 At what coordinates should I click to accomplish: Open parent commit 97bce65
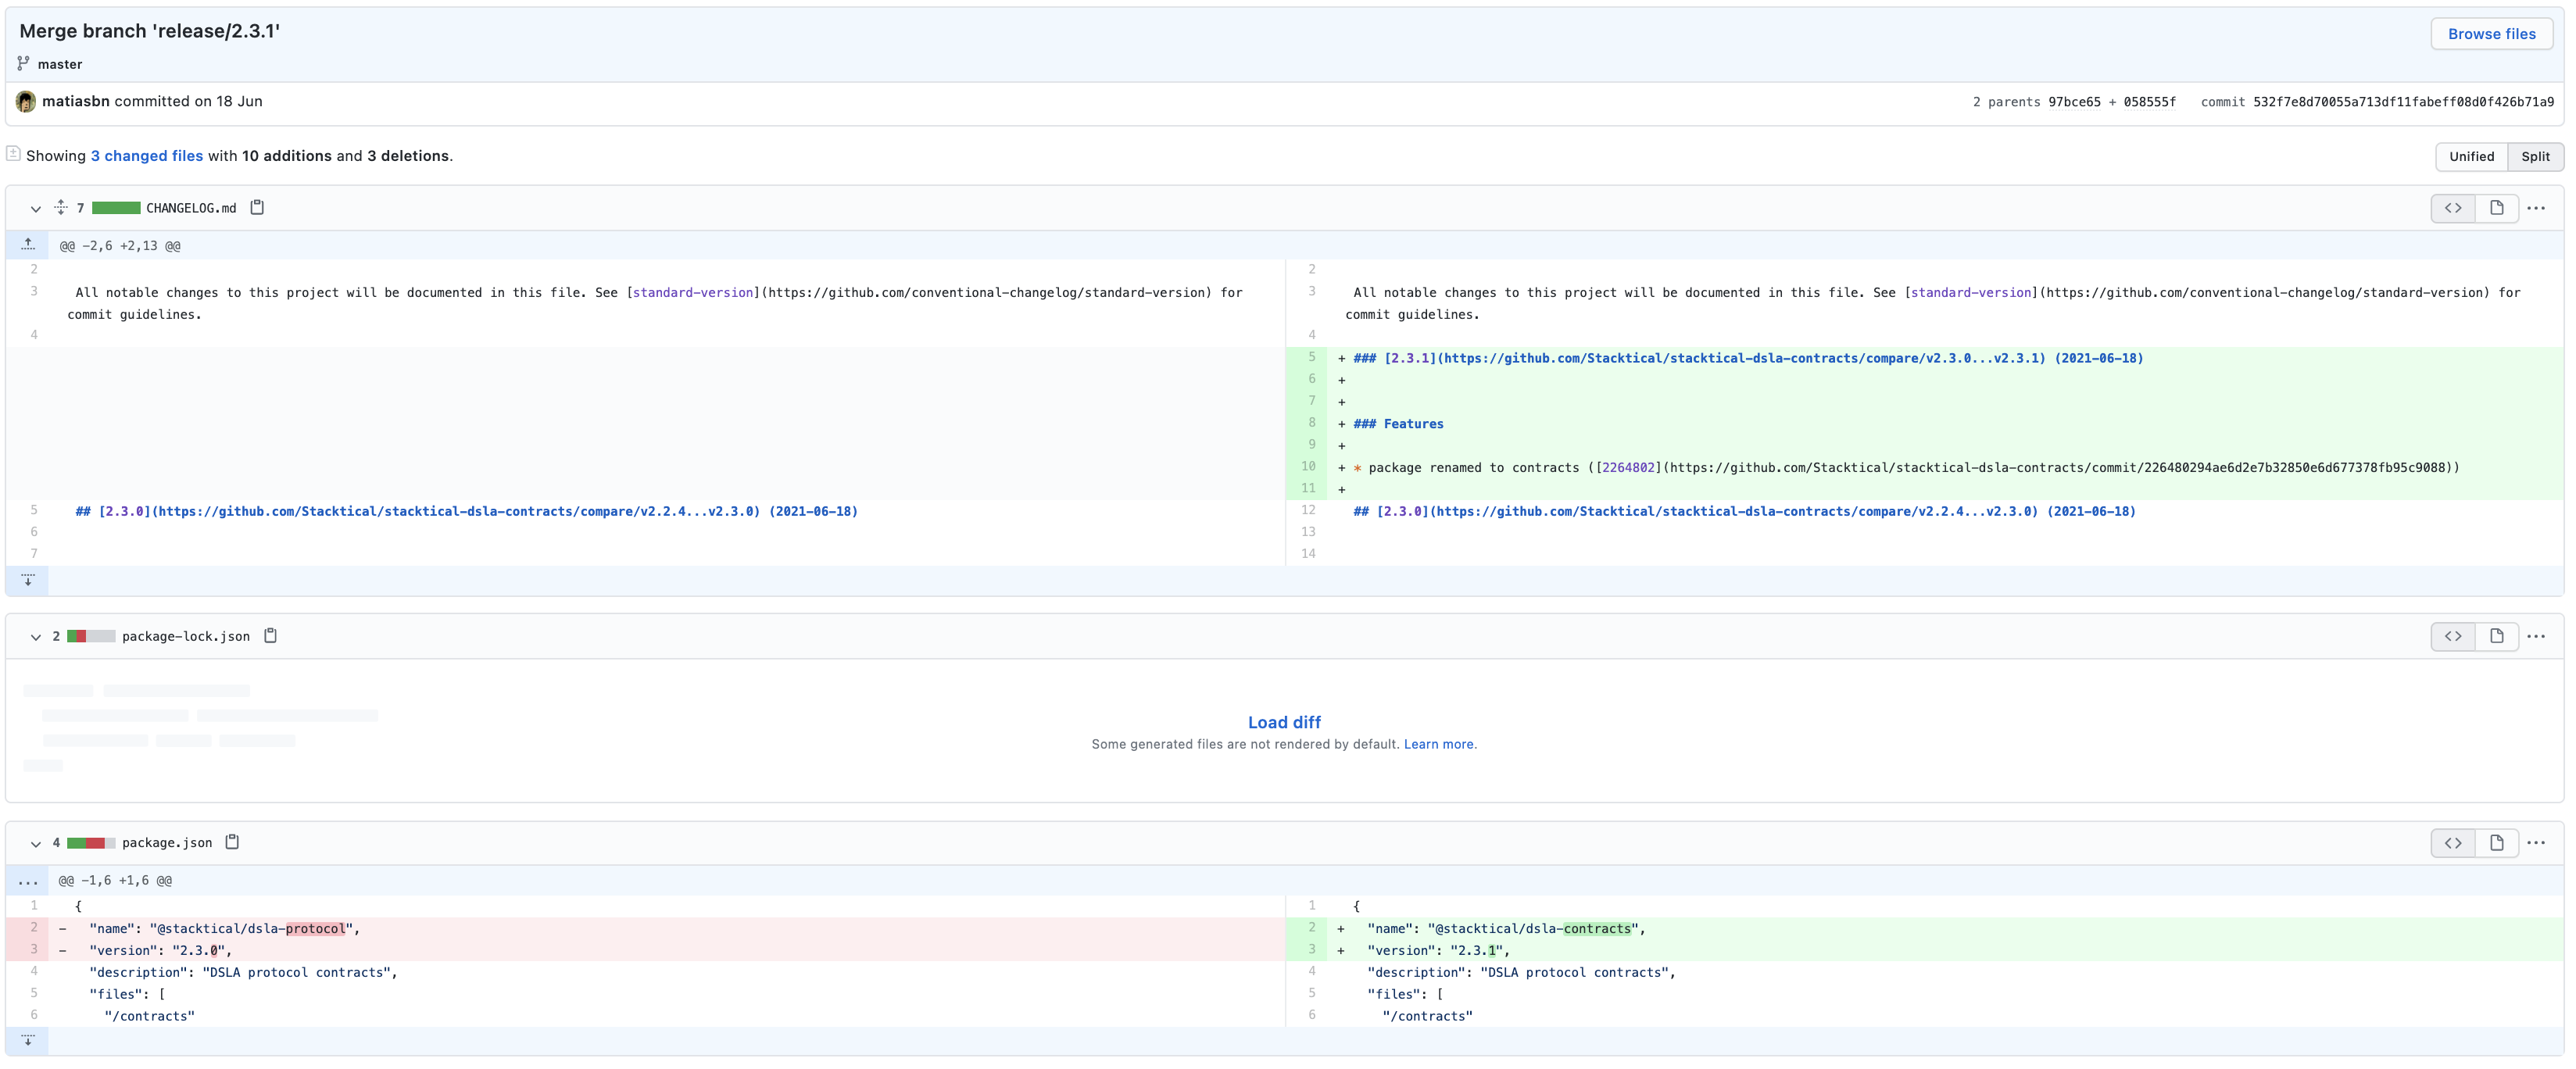tap(2074, 102)
